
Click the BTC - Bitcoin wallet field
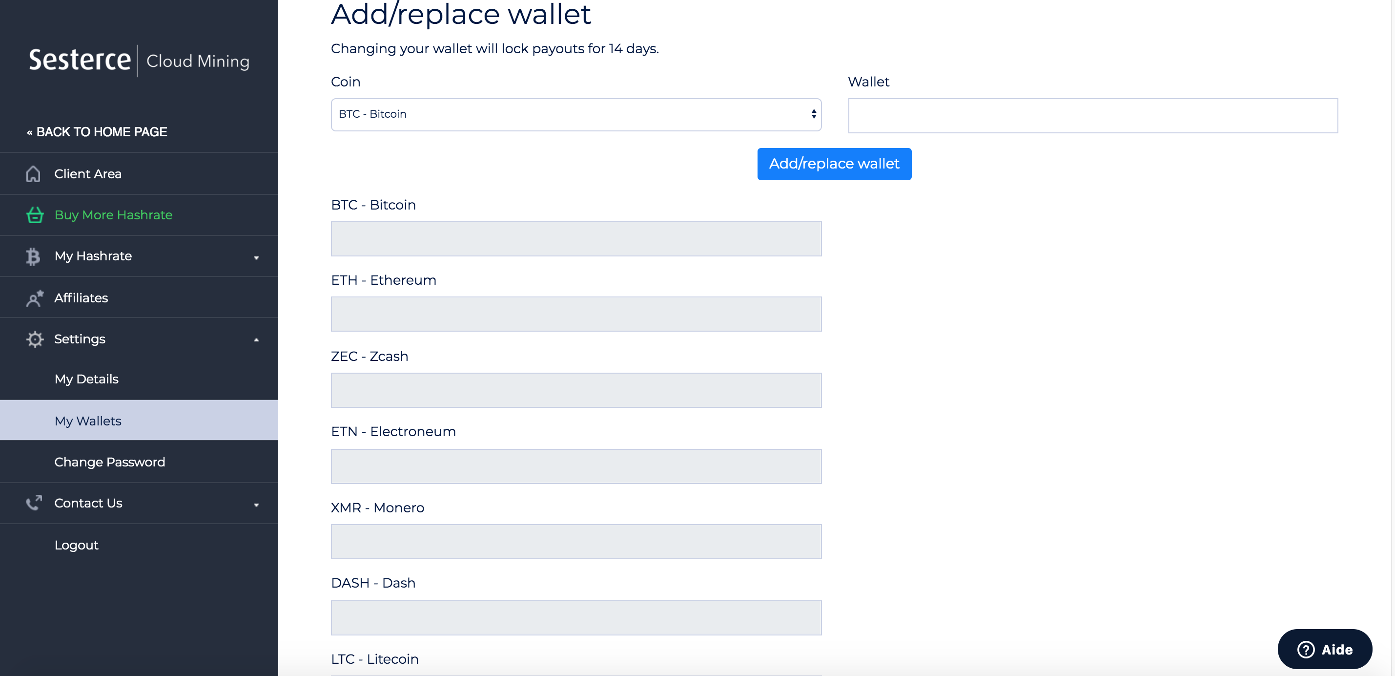tap(576, 239)
